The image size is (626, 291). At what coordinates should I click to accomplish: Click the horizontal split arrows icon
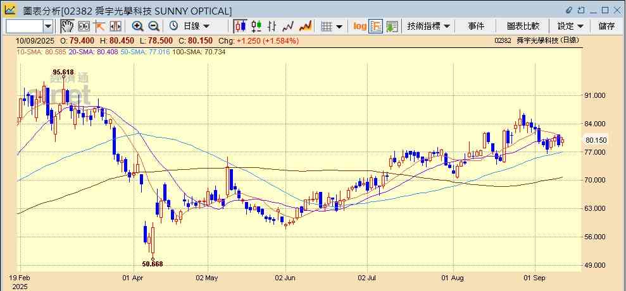(115, 27)
